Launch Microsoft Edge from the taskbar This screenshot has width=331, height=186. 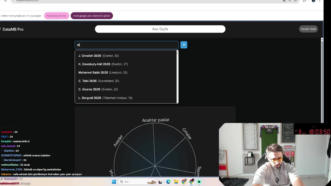[168, 182]
